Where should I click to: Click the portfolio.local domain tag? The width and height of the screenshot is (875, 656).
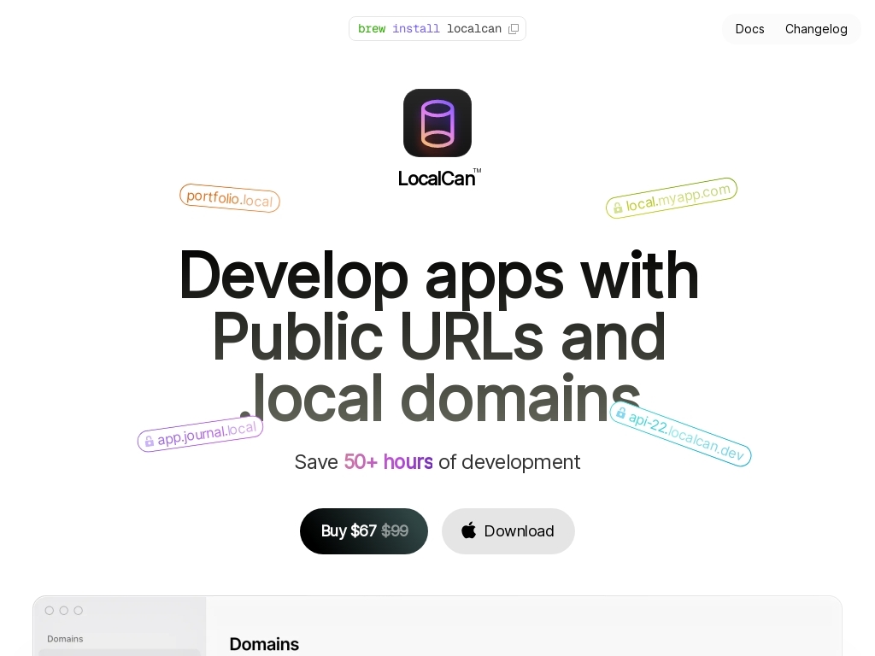[x=229, y=198]
